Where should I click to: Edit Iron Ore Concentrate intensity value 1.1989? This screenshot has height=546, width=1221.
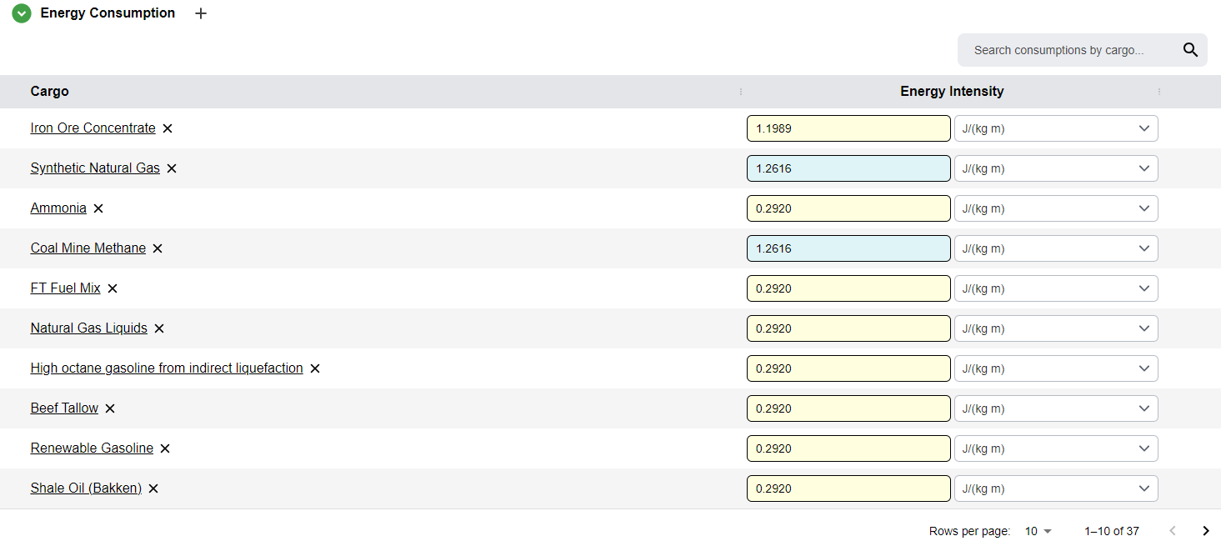[848, 128]
